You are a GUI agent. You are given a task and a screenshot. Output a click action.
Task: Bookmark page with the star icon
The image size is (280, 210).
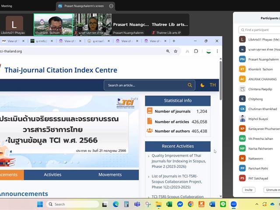[x=175, y=51]
